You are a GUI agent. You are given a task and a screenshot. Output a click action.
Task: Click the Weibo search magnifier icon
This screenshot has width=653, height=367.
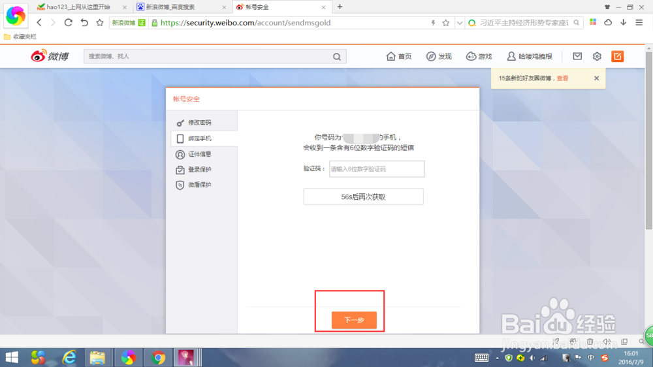point(337,57)
